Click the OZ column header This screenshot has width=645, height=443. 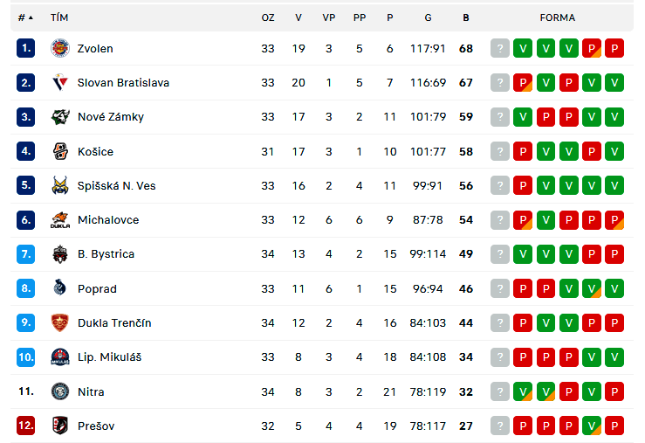coord(268,17)
